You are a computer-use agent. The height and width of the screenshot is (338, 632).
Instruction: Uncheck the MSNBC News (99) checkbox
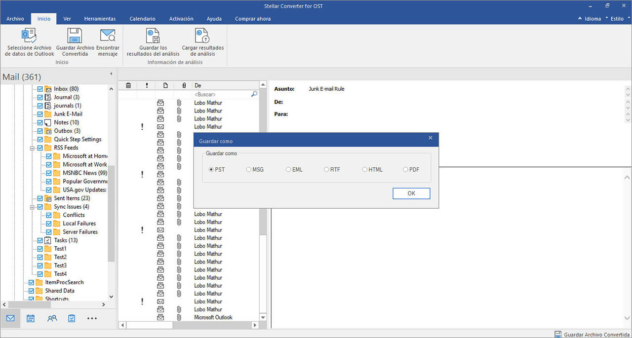point(49,173)
